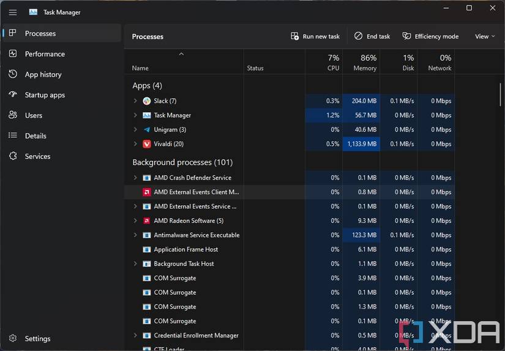
Task: Click the Run new task icon
Action: click(x=294, y=36)
